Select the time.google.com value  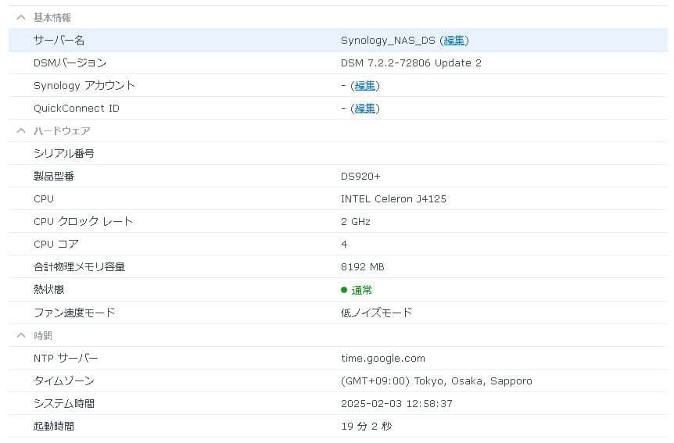[x=383, y=359]
